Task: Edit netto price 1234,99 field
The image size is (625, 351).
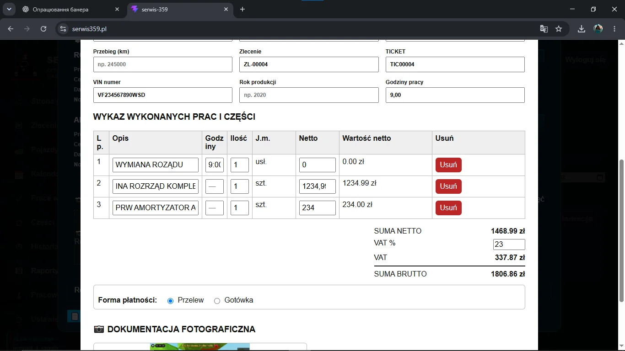Action: click(x=318, y=186)
